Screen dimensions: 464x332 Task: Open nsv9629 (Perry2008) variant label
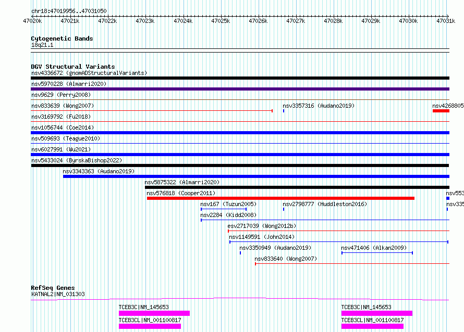click(x=61, y=95)
